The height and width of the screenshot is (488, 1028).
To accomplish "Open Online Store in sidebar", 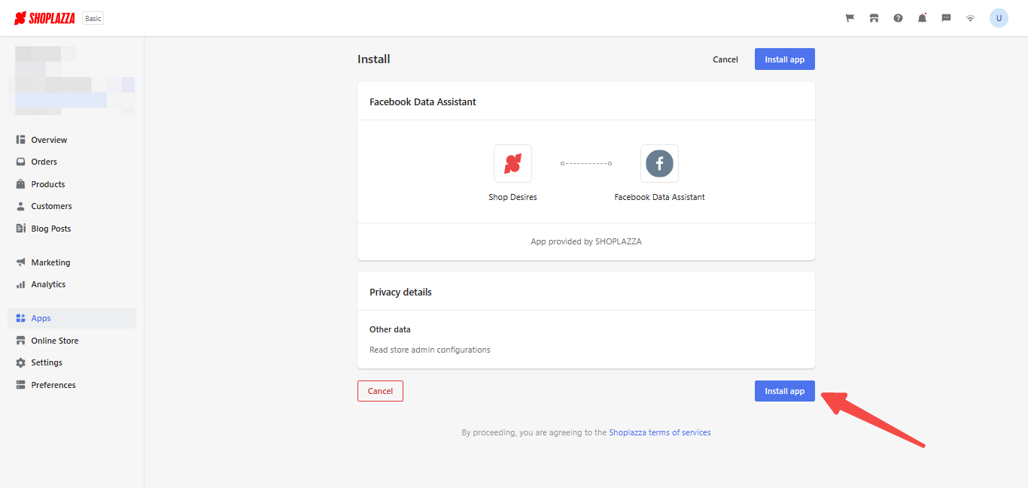I will tap(71, 341).
